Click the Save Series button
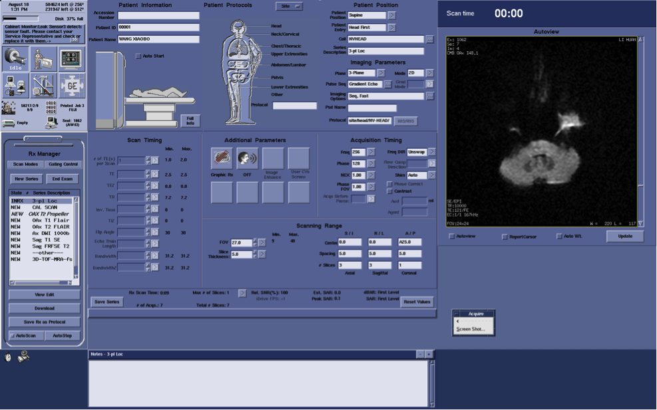Screen dimensions: 657x410 (107, 302)
